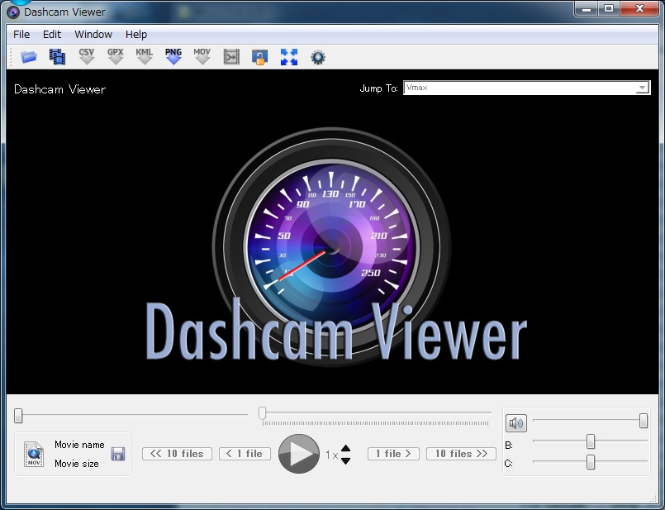Minimize the Dashcam Viewer window
The height and width of the screenshot is (510, 665).
587,8
